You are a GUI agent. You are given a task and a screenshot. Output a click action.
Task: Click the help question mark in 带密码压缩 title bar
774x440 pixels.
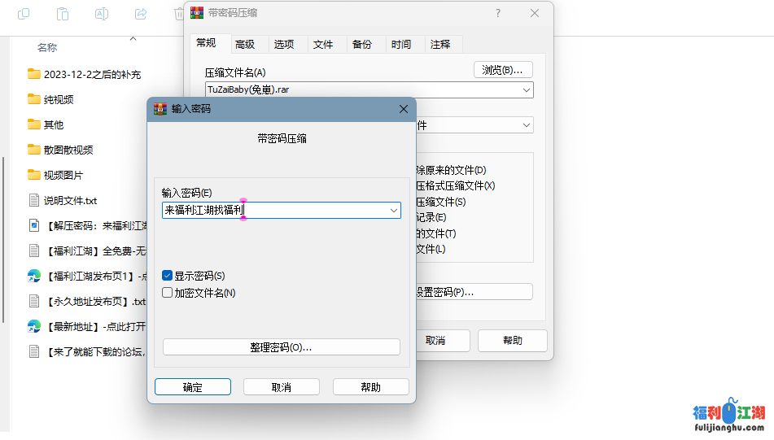click(498, 13)
